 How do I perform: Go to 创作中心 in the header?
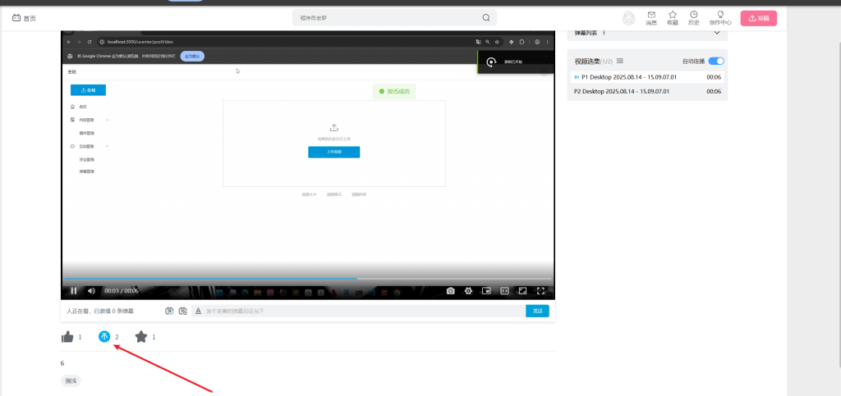click(x=720, y=18)
